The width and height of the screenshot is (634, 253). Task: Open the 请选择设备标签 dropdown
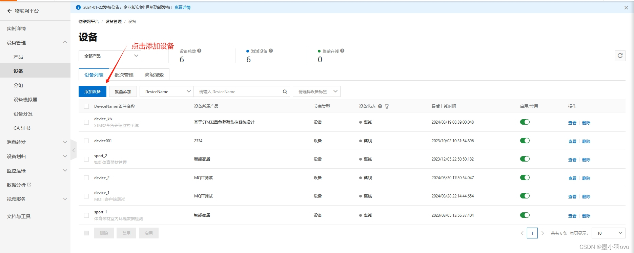coord(316,91)
